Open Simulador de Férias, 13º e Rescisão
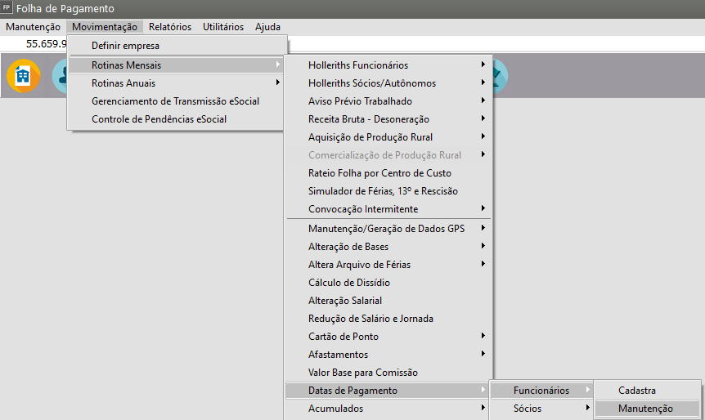The width and height of the screenshot is (705, 420). tap(383, 191)
